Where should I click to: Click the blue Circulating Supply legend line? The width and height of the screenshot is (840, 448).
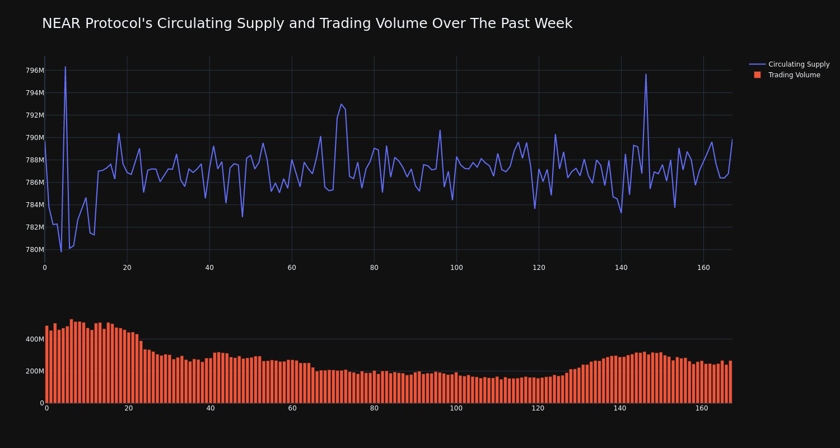tap(757, 64)
